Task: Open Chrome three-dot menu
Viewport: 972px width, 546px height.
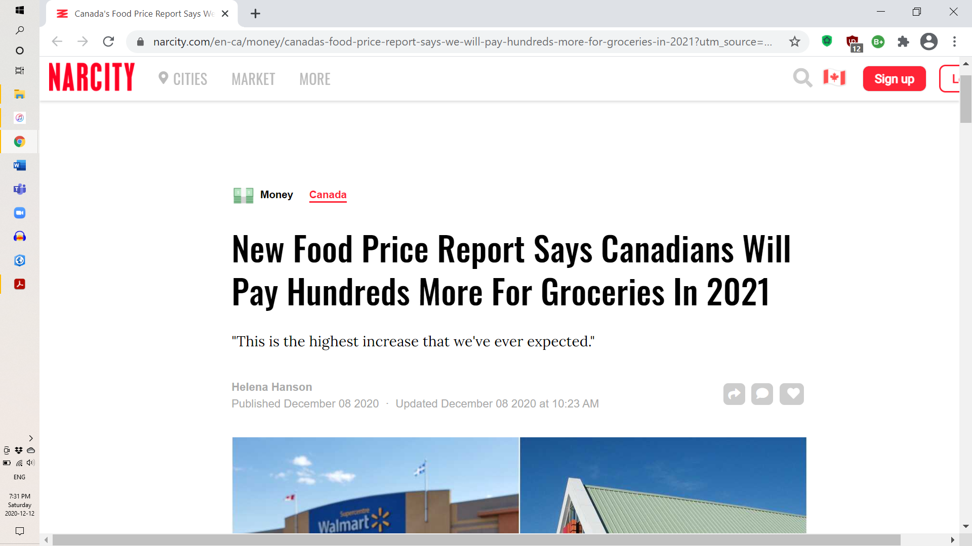Action: tap(955, 41)
